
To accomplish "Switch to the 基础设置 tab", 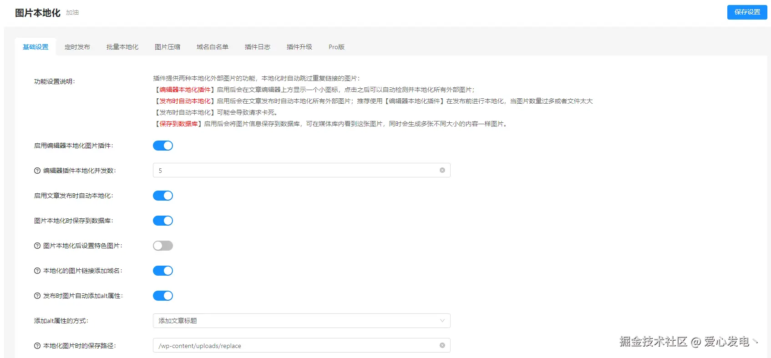I will click(36, 47).
